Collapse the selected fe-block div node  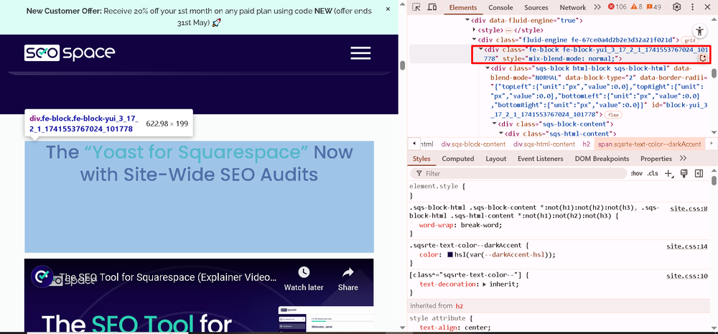(481, 49)
